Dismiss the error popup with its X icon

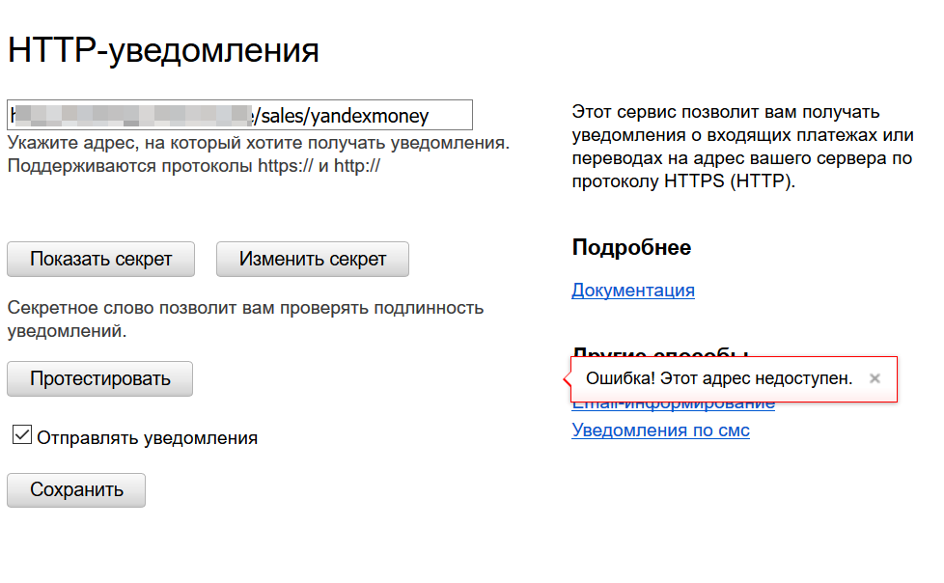[x=875, y=378]
